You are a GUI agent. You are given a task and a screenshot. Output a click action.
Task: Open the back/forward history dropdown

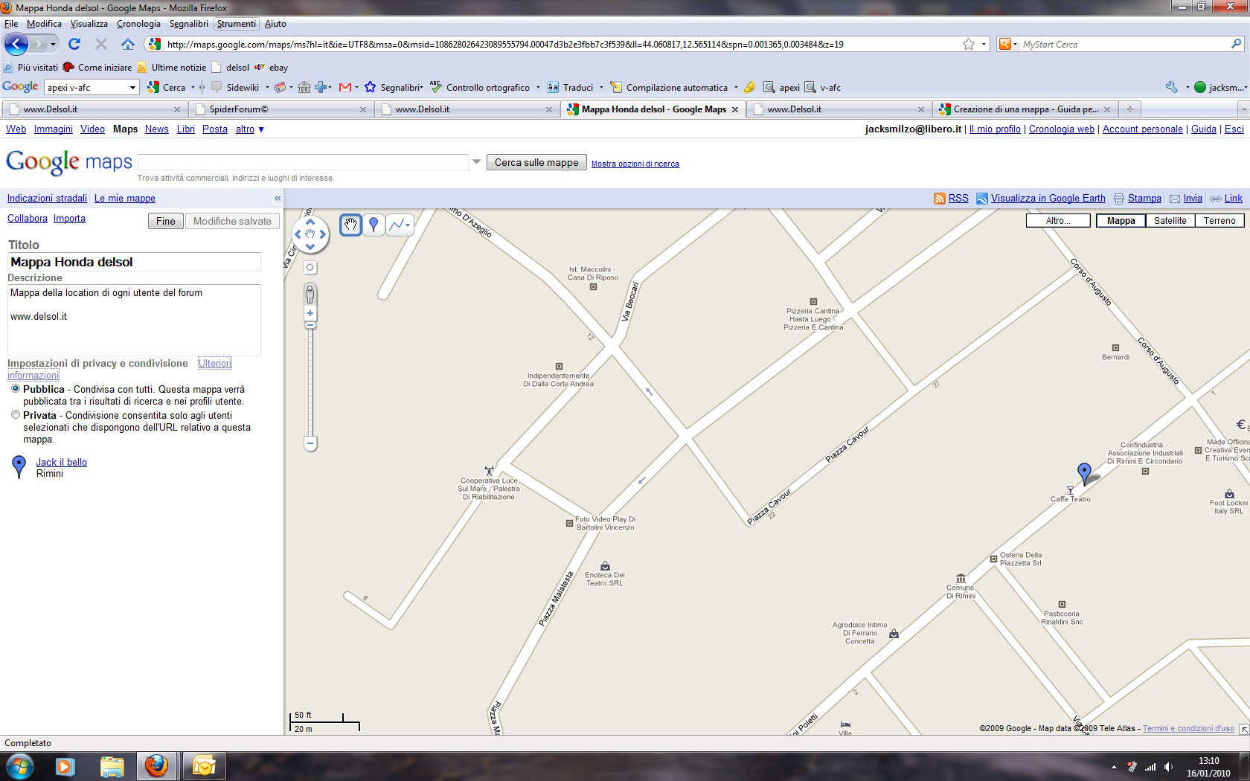click(53, 44)
